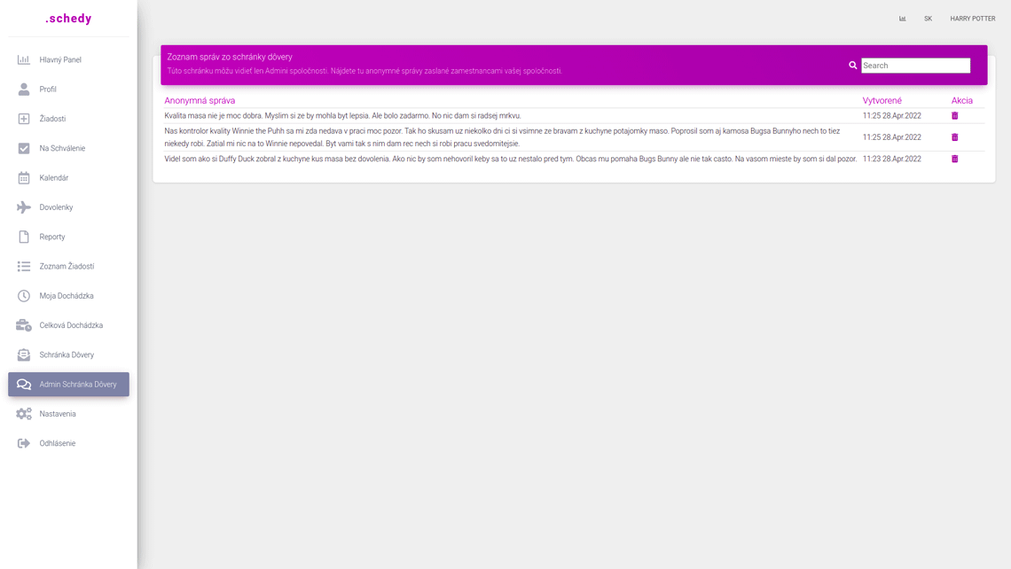Open the chart icon in top bar
Image resolution: width=1011 pixels, height=569 pixels.
[902, 19]
